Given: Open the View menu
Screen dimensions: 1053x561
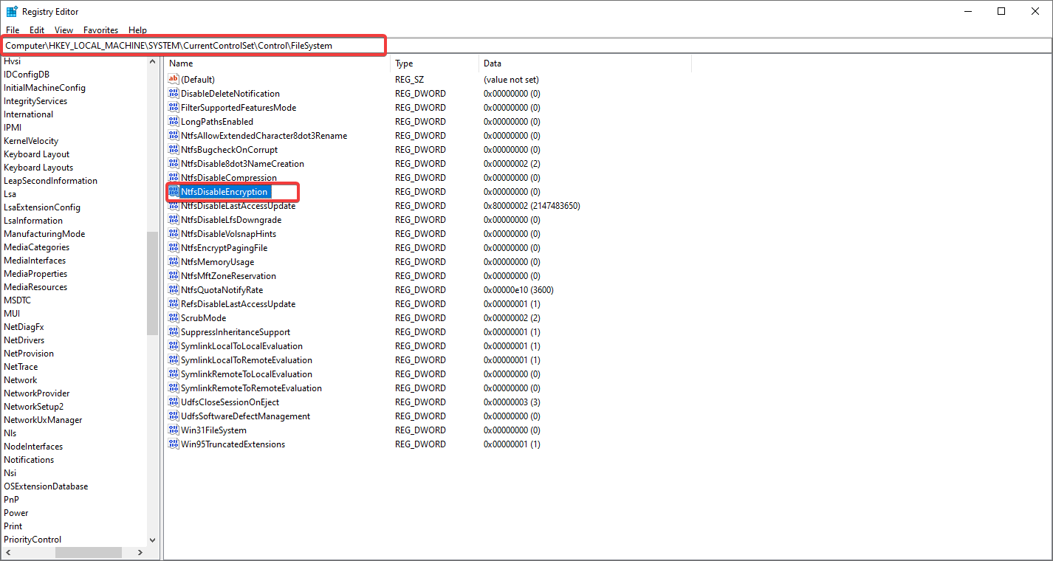Looking at the screenshot, I should (64, 30).
